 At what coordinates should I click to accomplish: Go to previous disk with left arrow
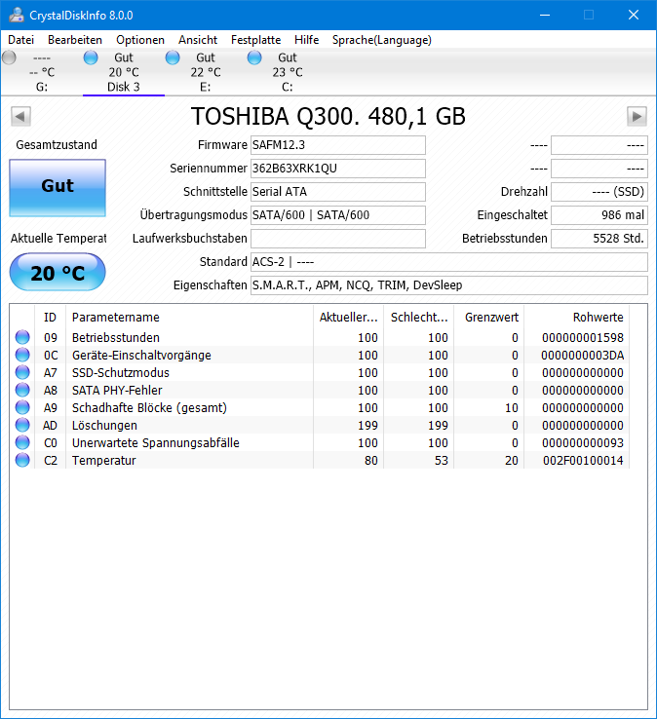(x=20, y=117)
